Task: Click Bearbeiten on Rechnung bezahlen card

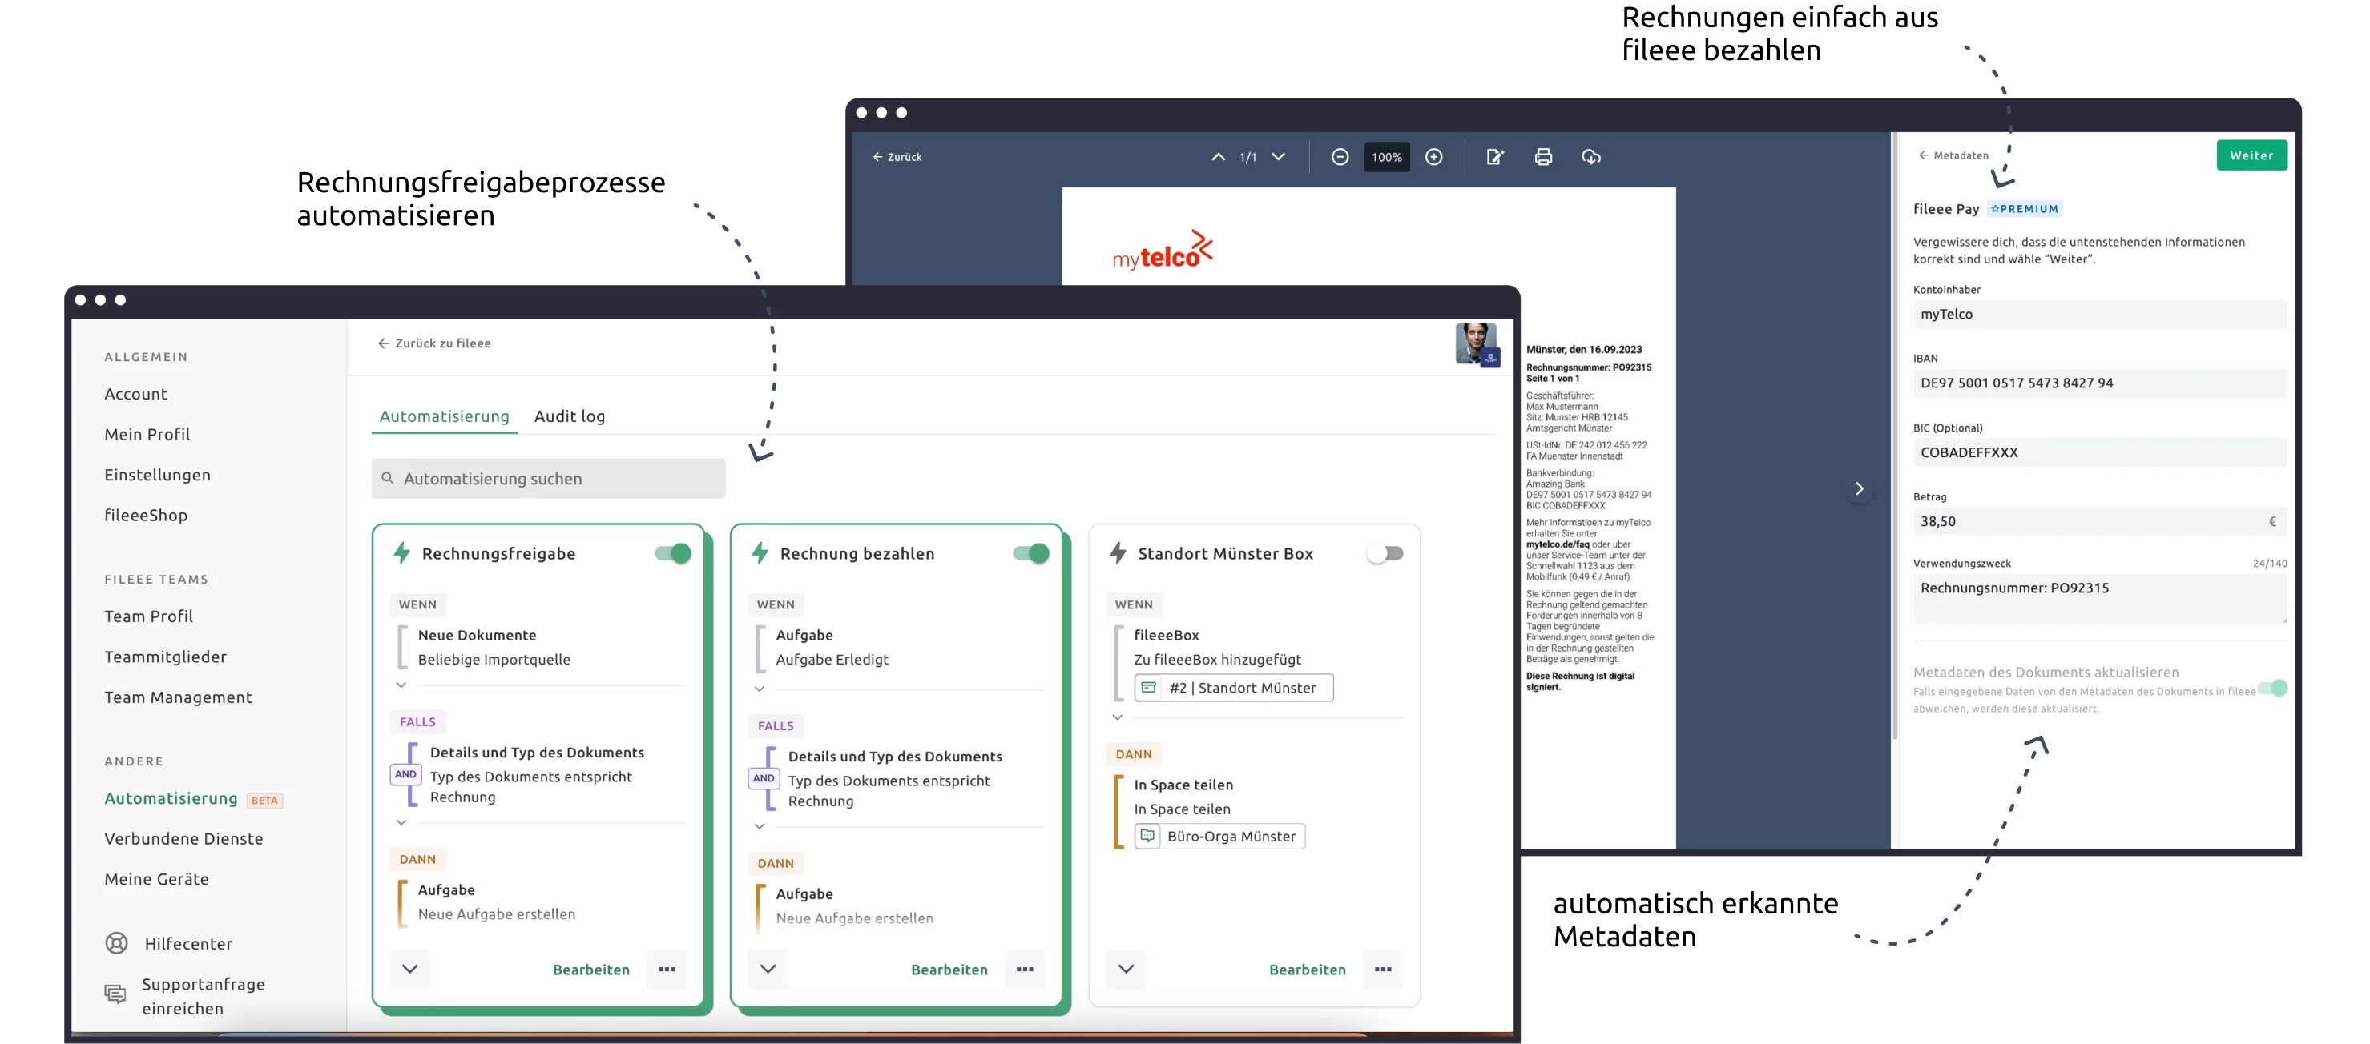Action: point(949,969)
